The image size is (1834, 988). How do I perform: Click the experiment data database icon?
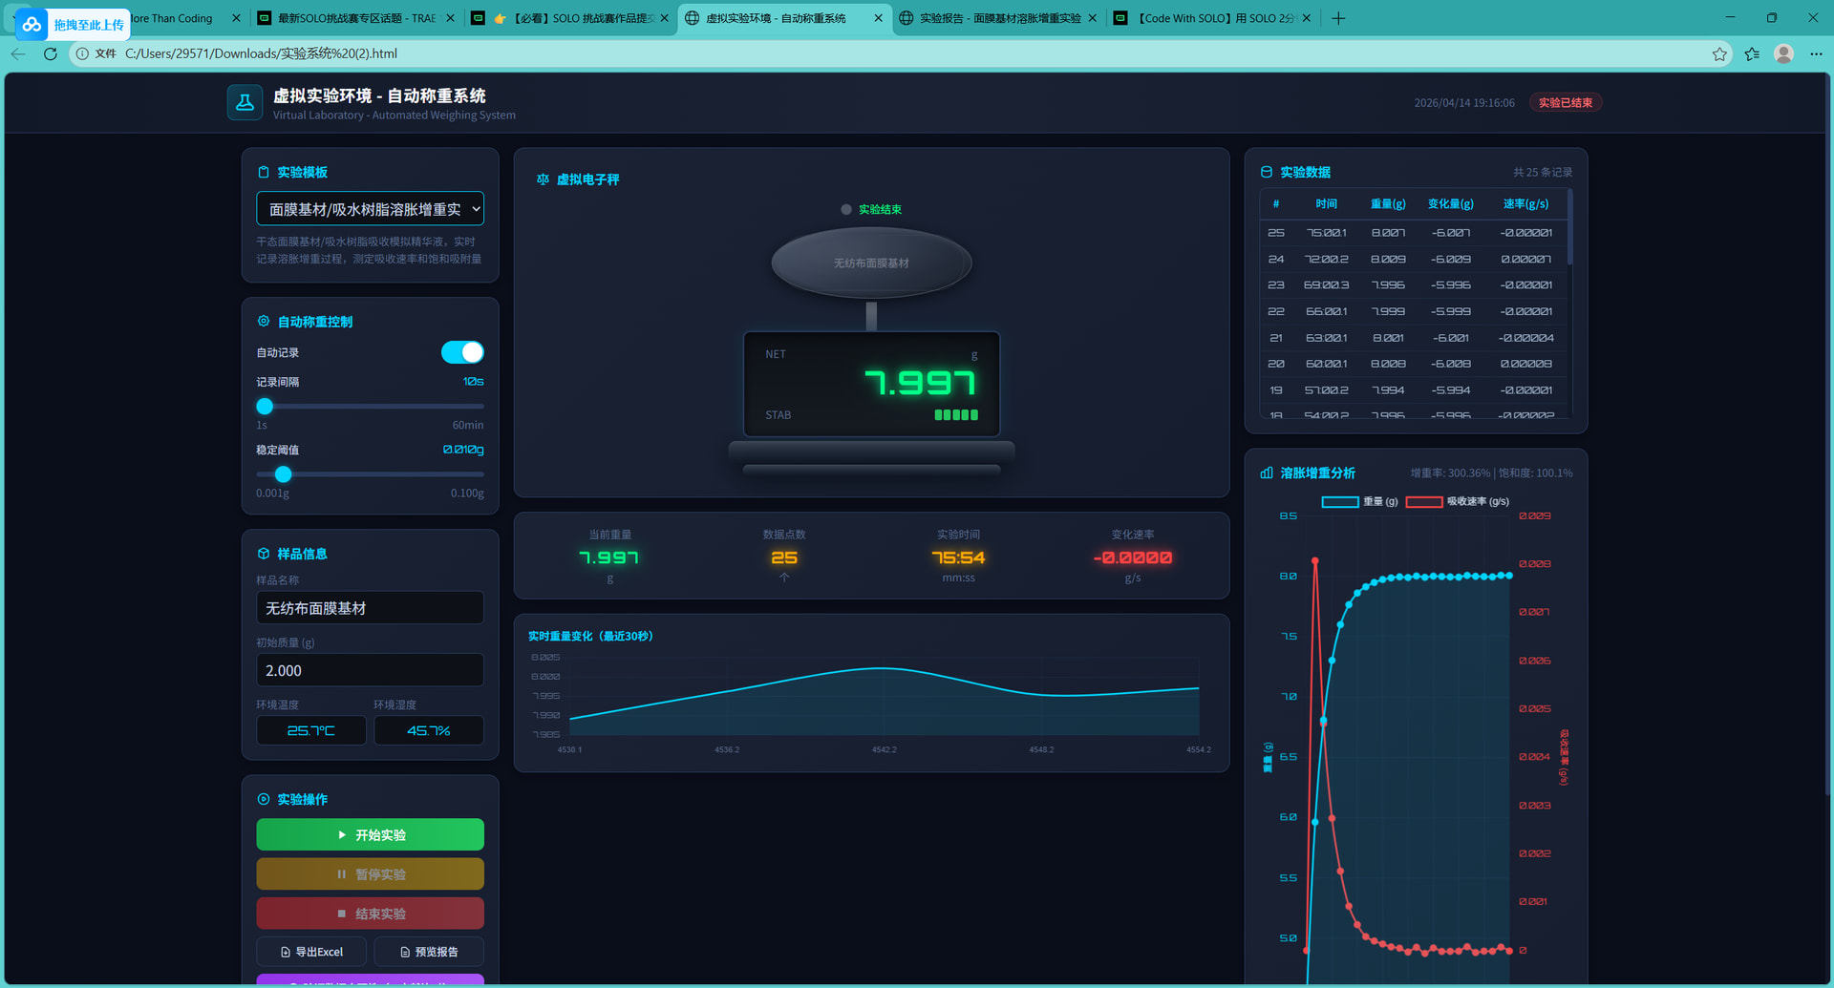(1267, 172)
